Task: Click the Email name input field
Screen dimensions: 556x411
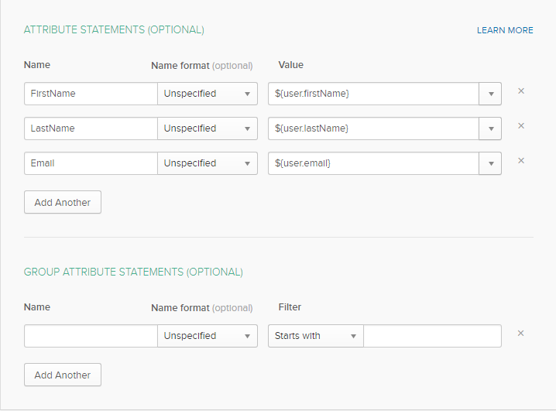Action: (91, 163)
